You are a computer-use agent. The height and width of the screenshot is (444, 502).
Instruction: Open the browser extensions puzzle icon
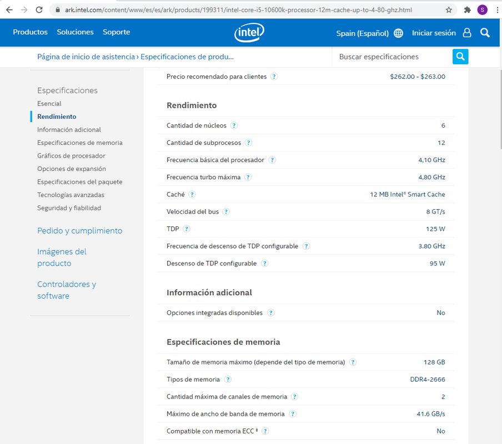coord(468,10)
